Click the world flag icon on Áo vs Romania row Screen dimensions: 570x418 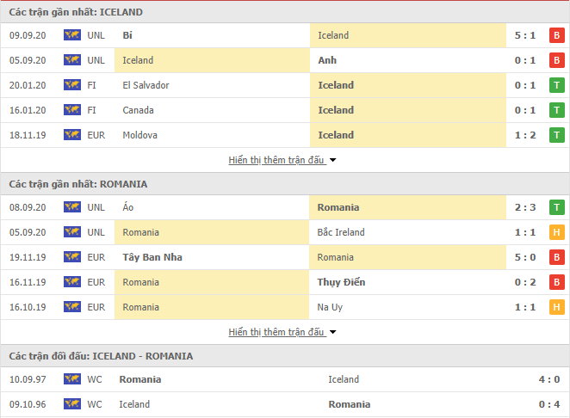click(72, 207)
